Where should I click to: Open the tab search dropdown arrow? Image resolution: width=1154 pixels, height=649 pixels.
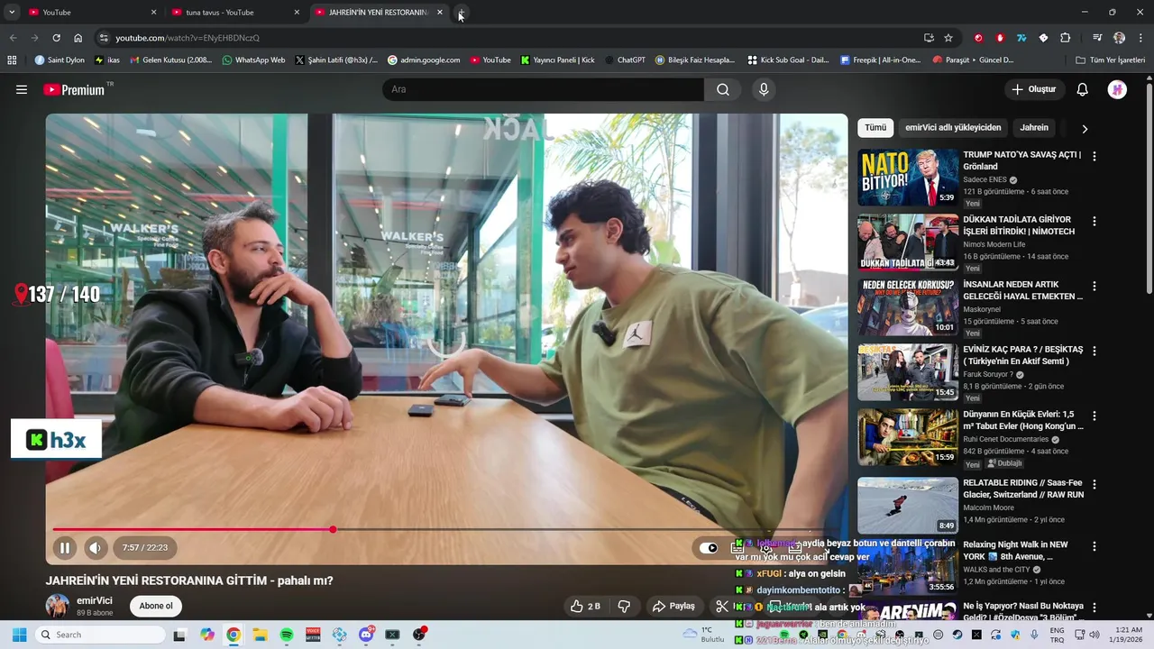coord(12,13)
